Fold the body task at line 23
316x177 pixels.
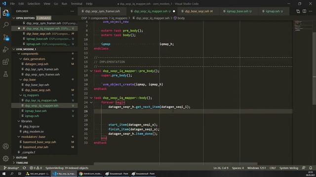[91, 98]
